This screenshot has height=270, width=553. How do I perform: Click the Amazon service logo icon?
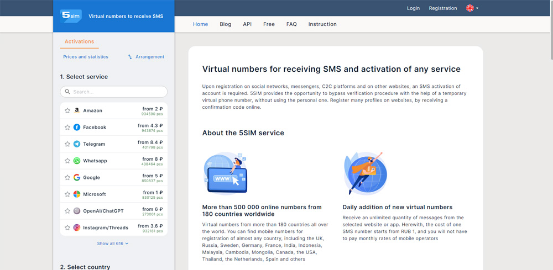click(77, 110)
